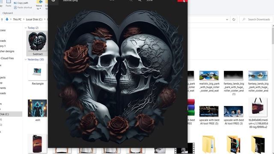
Task: Select the Subtract skull image file
Action: tap(37, 44)
